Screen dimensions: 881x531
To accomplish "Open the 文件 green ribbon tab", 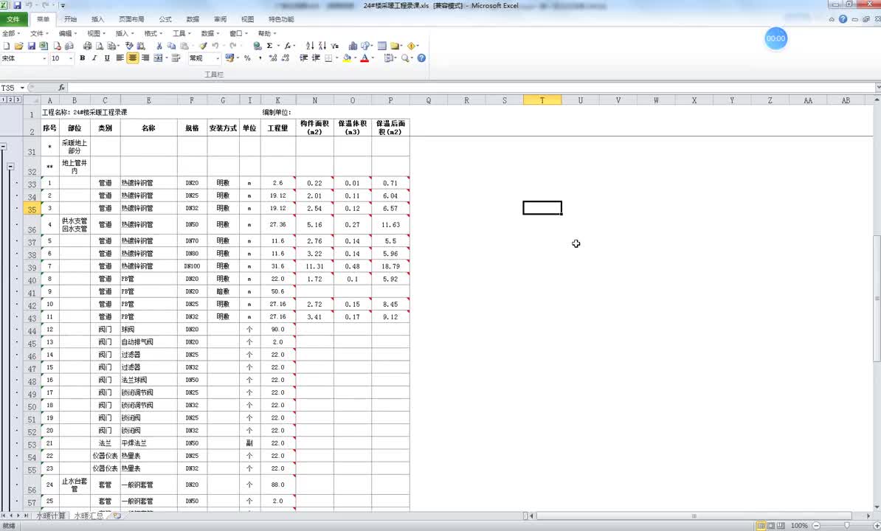I will tap(13, 19).
